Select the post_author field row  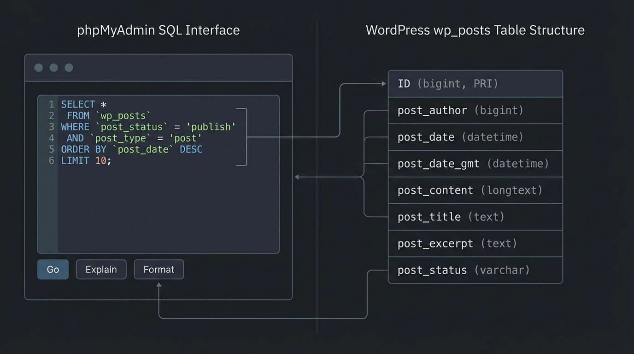coord(475,110)
